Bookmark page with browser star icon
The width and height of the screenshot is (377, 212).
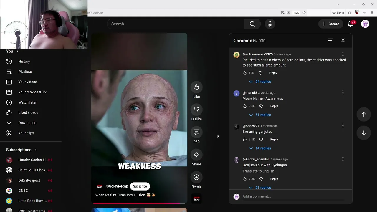304,13
